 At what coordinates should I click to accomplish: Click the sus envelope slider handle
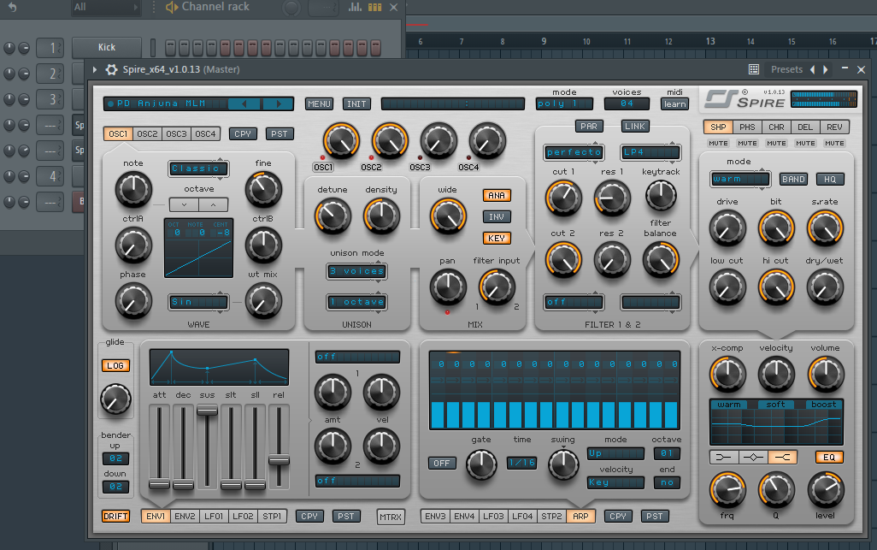tap(207, 411)
